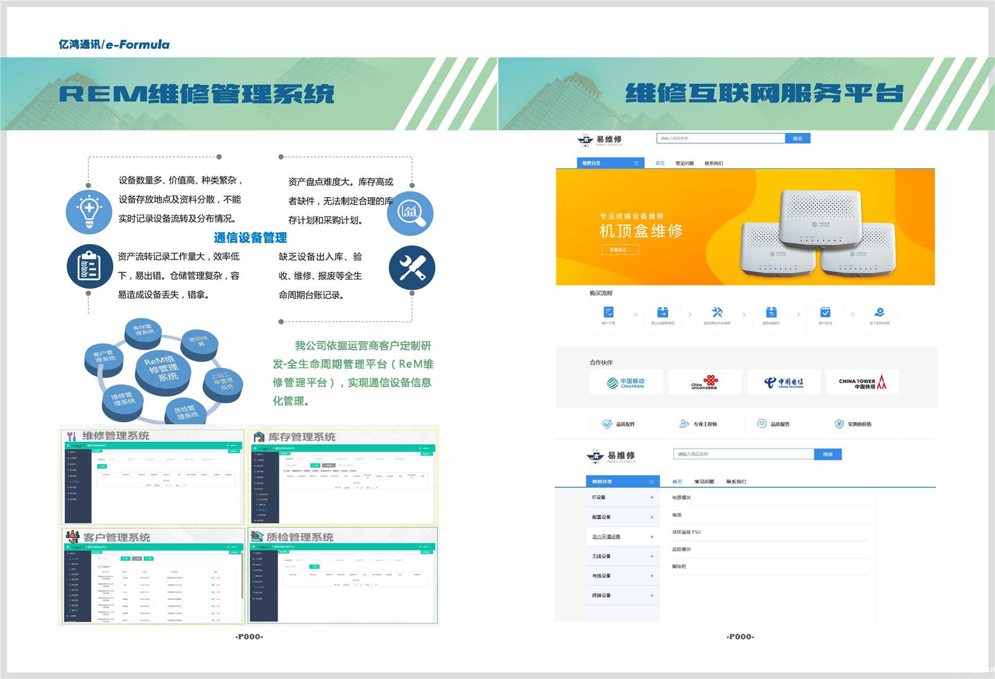Expand the IT设备 category arrow

click(x=652, y=497)
